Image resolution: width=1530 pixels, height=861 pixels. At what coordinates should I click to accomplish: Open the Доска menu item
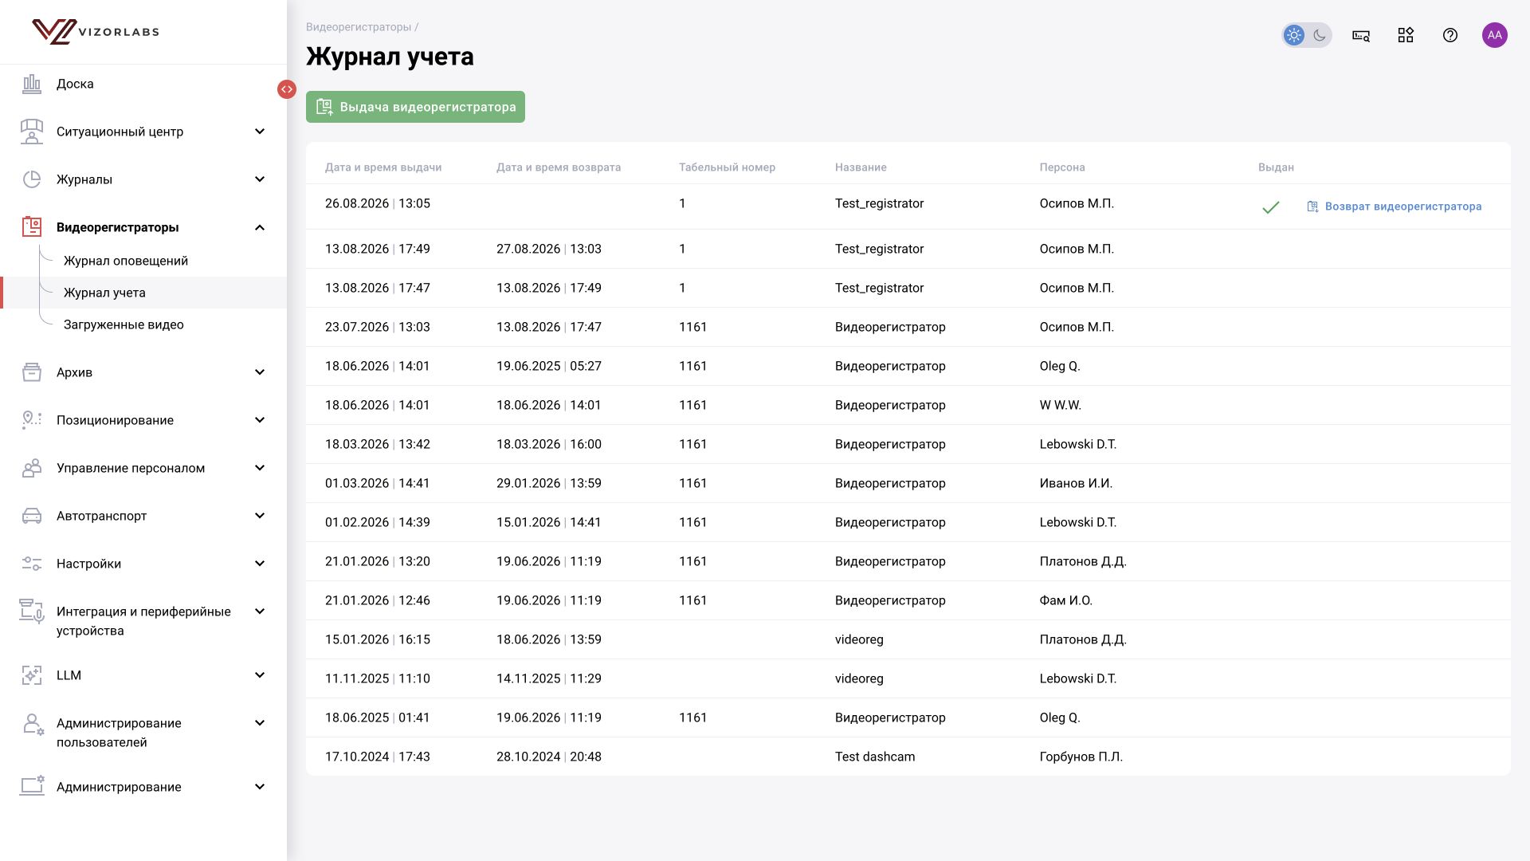pos(75,84)
